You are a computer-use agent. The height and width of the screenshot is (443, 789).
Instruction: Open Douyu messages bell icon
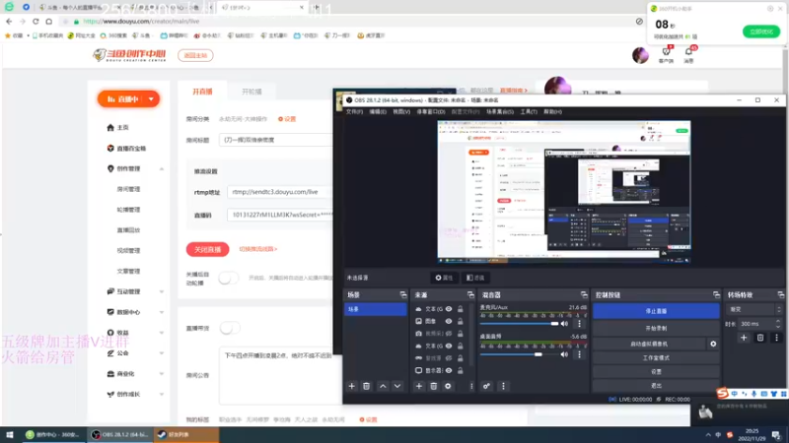coord(688,51)
